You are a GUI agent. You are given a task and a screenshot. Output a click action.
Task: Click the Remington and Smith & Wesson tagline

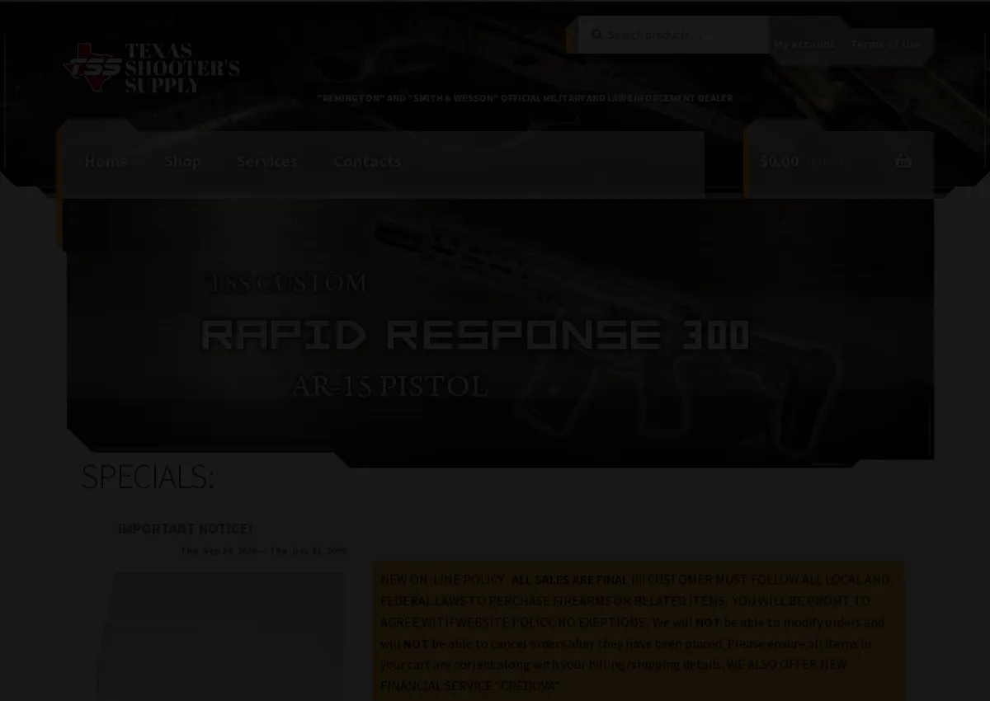pos(525,98)
